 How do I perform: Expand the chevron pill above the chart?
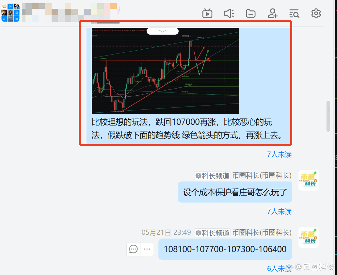click(x=163, y=31)
